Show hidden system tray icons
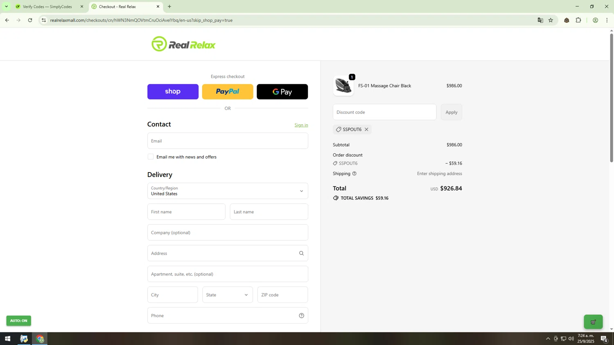Viewport: 614px width, 345px height. 548,339
